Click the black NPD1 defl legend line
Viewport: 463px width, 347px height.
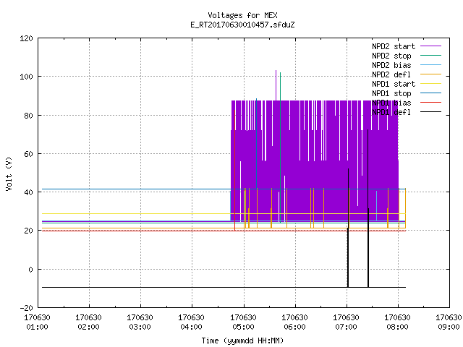point(430,112)
